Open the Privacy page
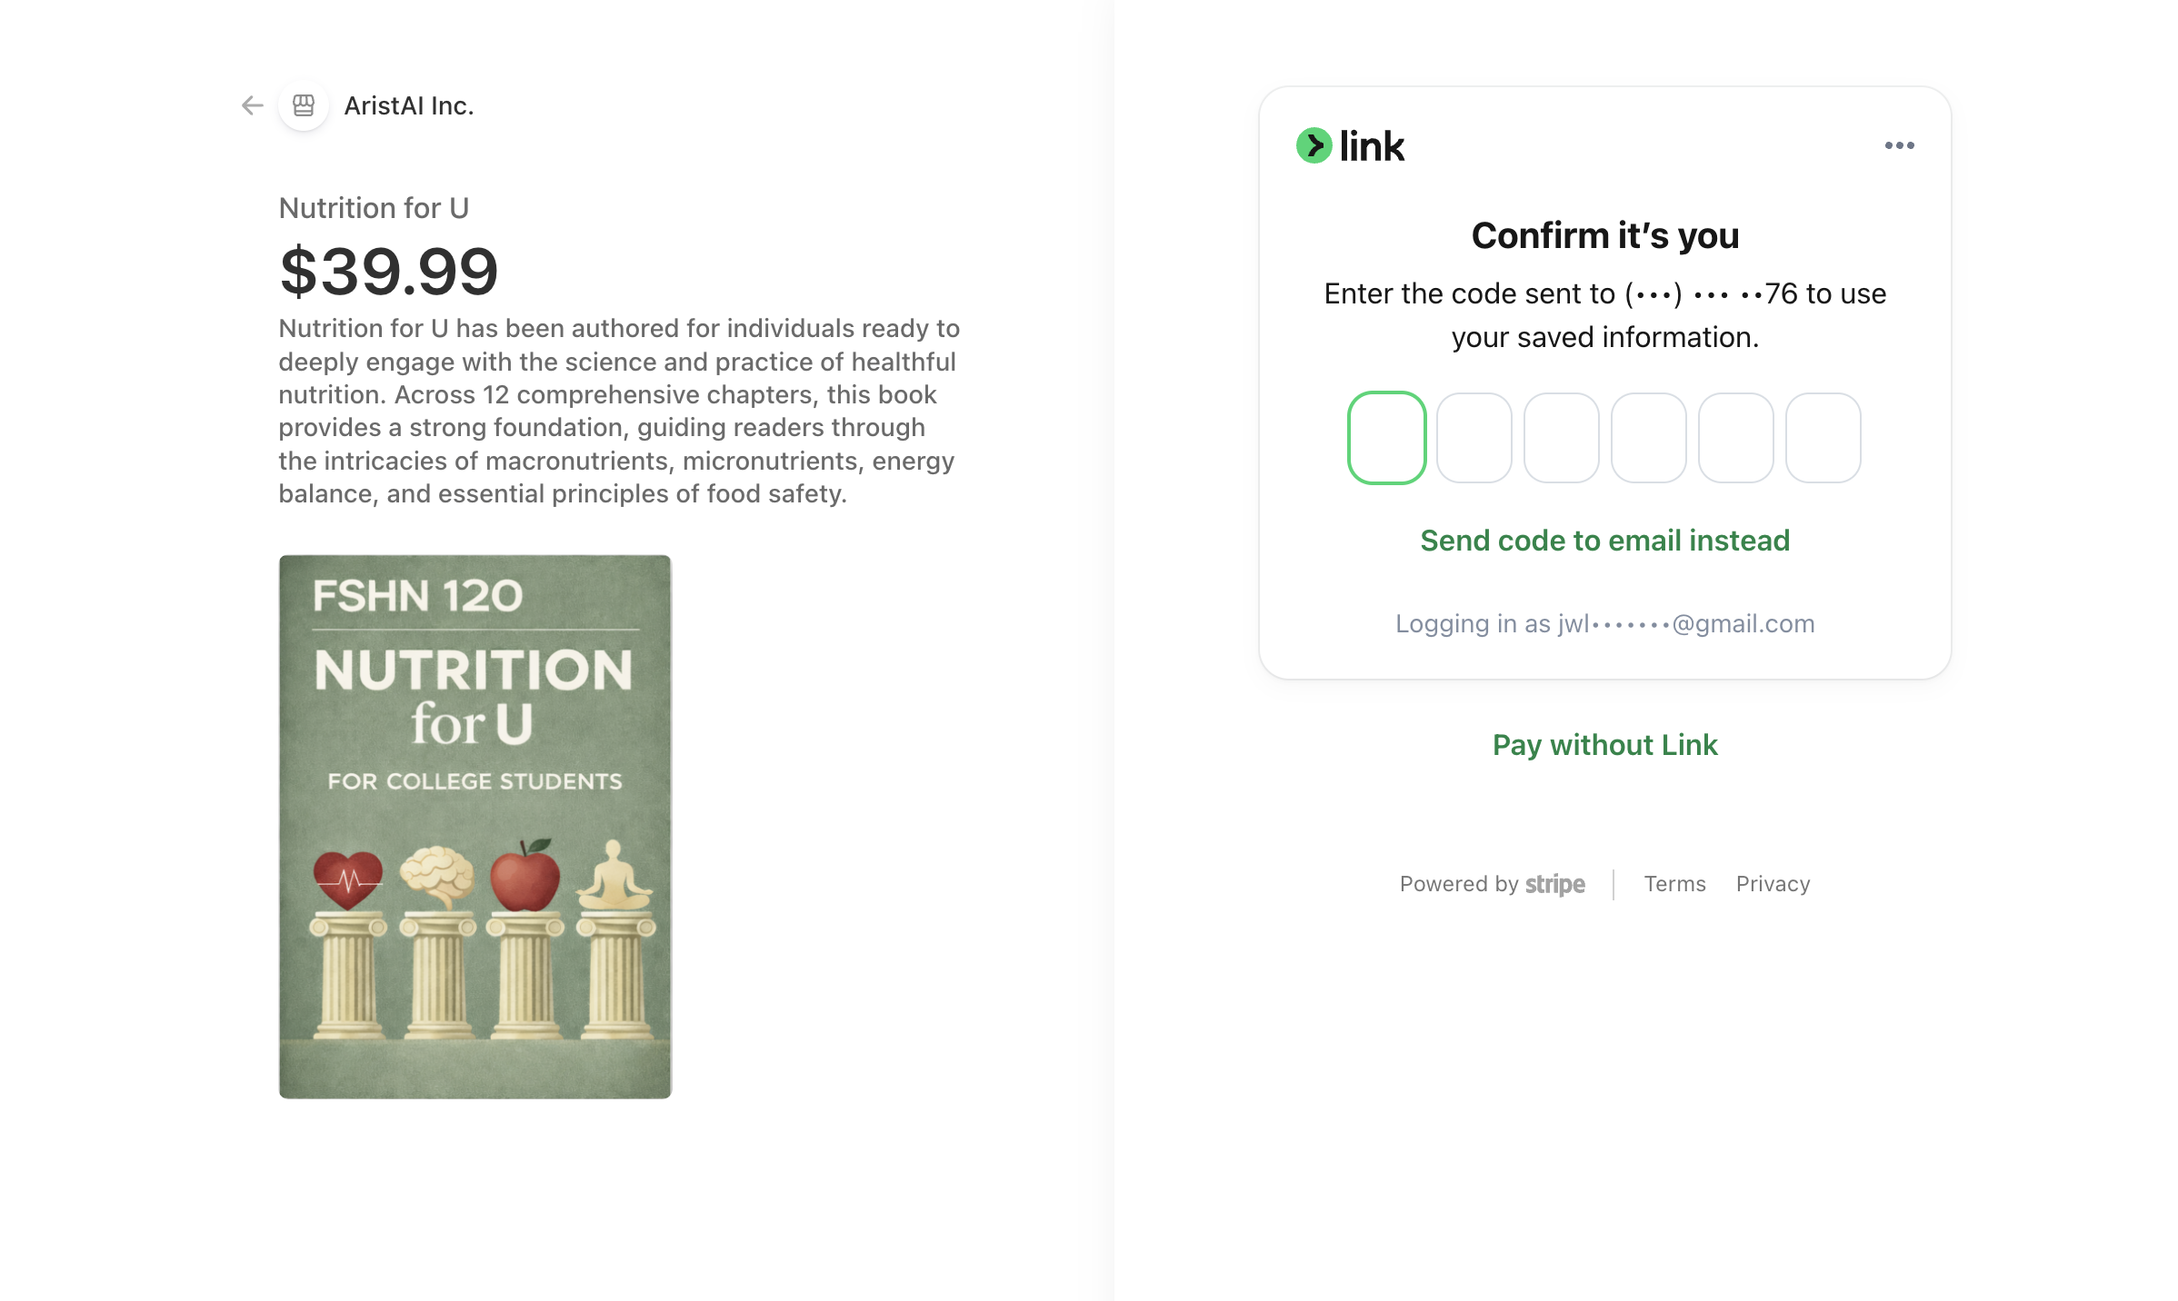The height and width of the screenshot is (1301, 2178). click(x=1773, y=883)
